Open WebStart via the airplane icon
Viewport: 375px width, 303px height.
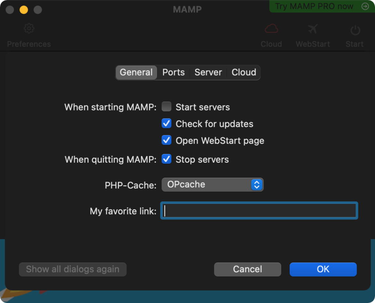(x=313, y=29)
